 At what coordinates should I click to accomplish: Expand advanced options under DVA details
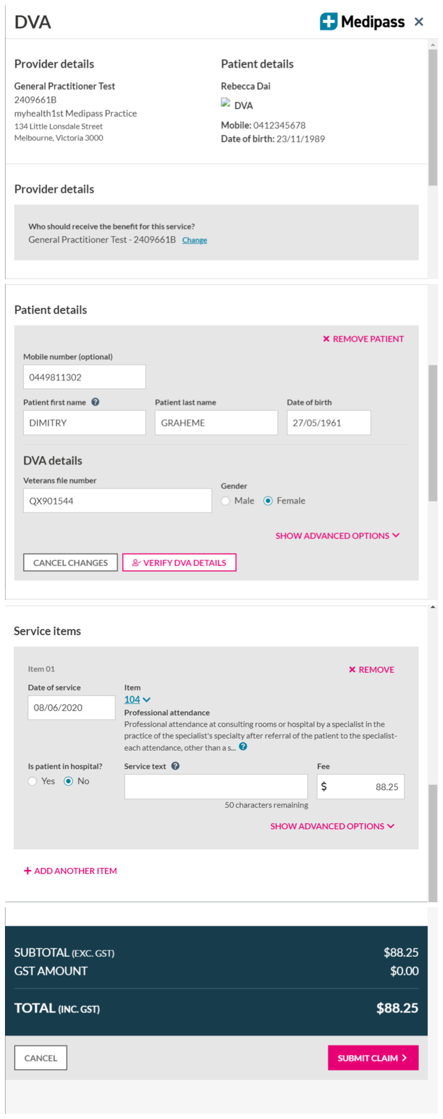click(x=337, y=535)
